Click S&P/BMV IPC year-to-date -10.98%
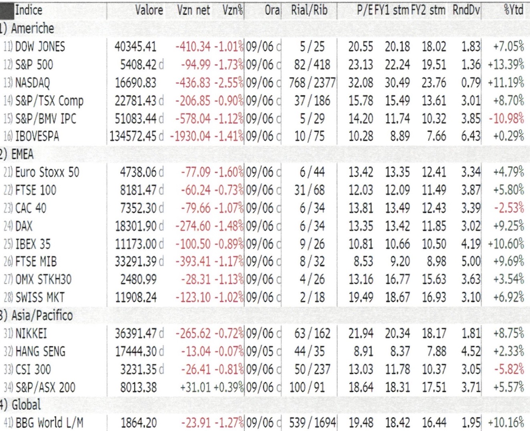This screenshot has width=530, height=431. tap(506, 119)
